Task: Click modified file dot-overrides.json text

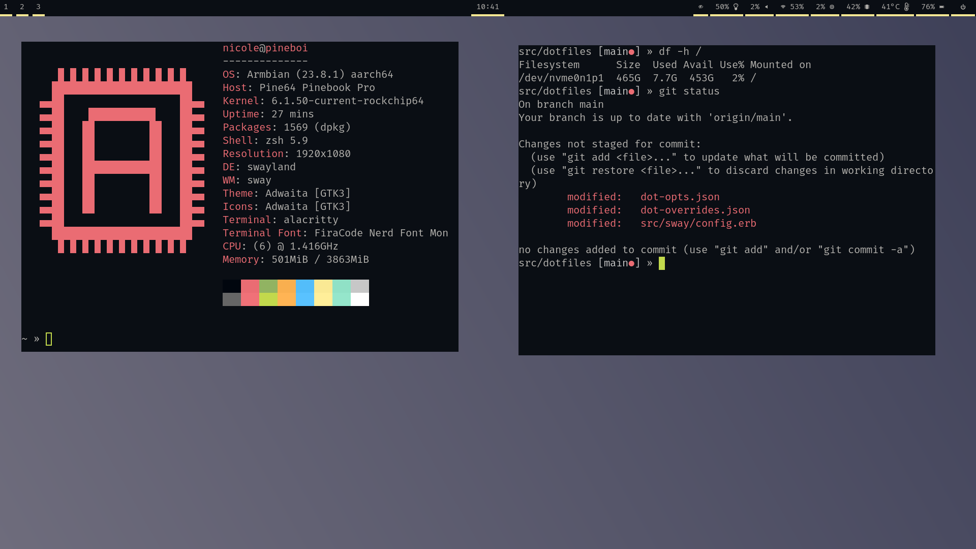Action: tap(695, 210)
